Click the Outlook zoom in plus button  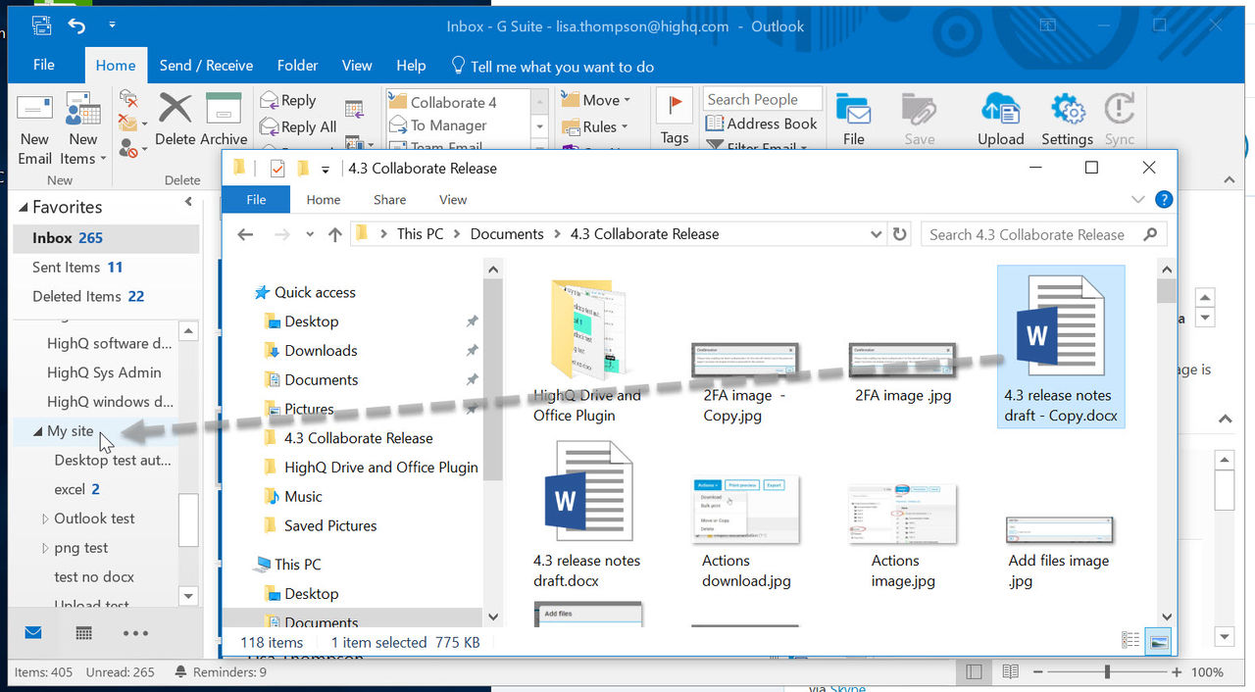click(1177, 672)
